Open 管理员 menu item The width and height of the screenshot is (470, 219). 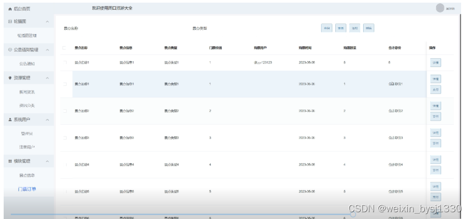click(x=27, y=134)
